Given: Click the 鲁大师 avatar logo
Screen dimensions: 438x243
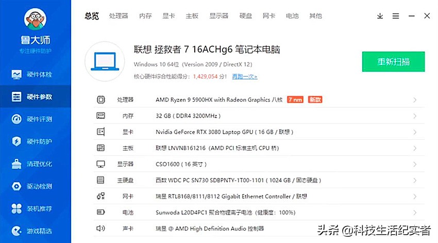Looking at the screenshot, I should (x=35, y=19).
